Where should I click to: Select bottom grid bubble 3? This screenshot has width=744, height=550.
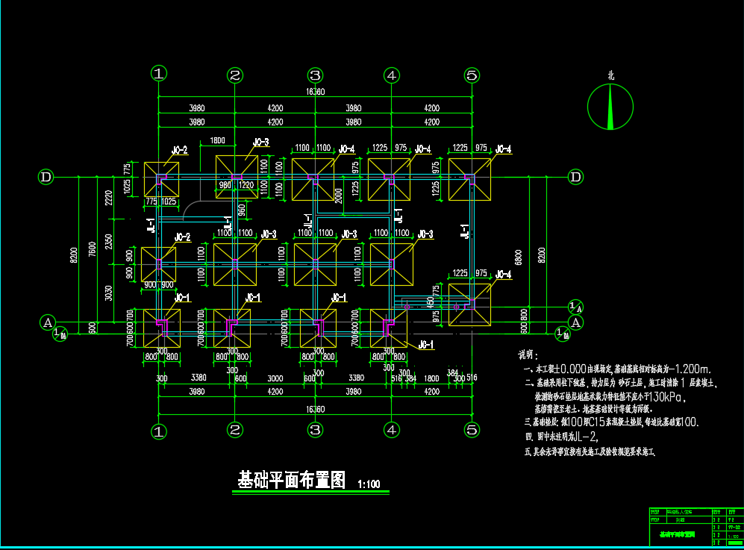[x=315, y=430]
